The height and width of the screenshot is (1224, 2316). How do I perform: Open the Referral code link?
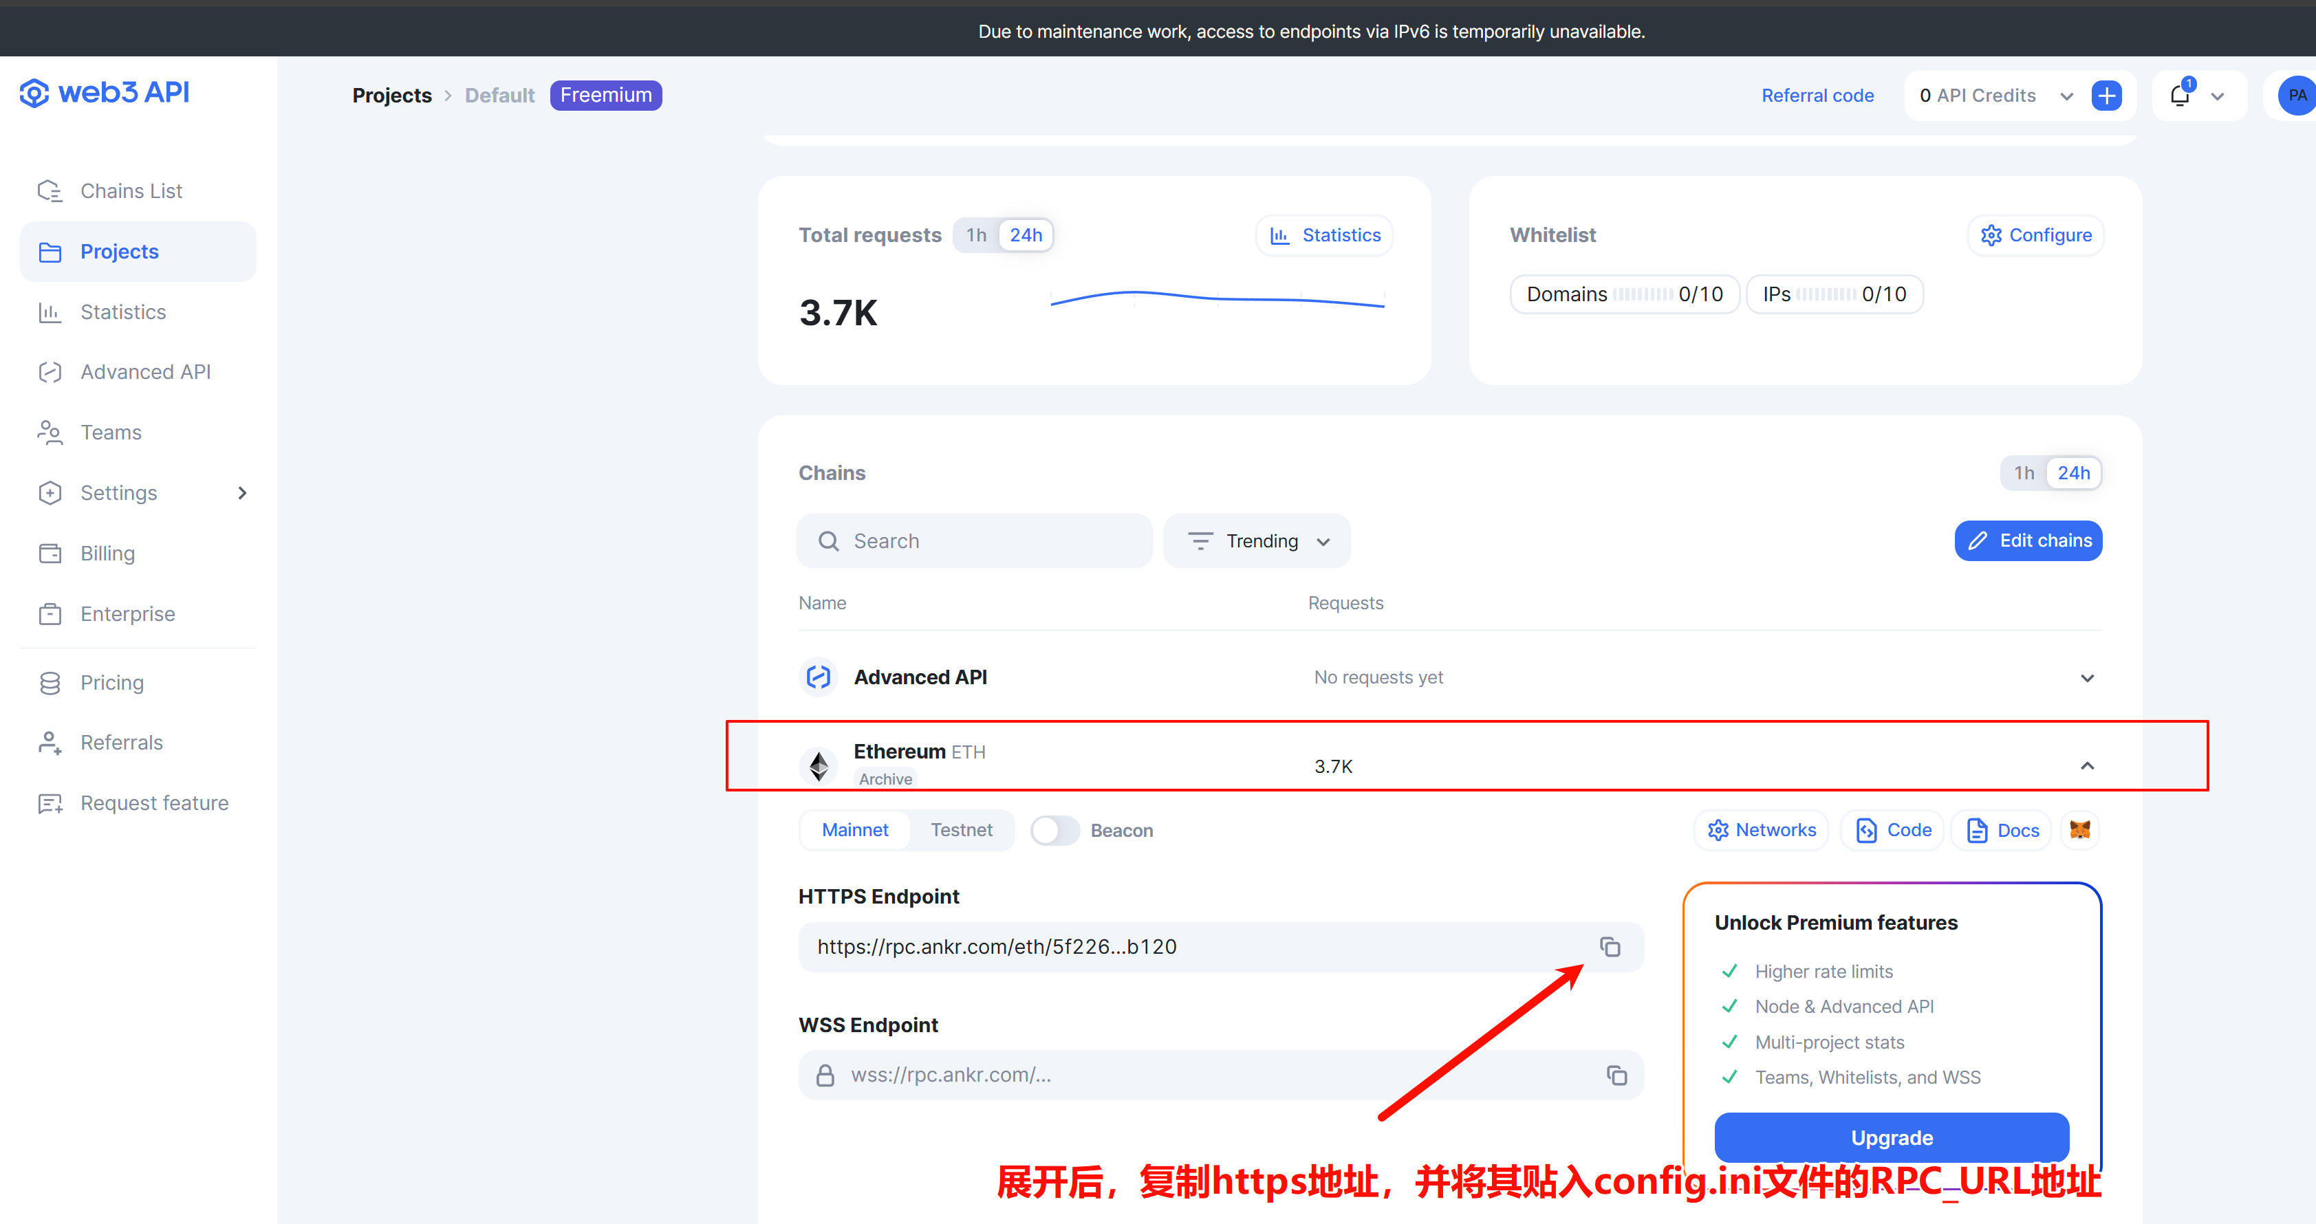point(1817,96)
